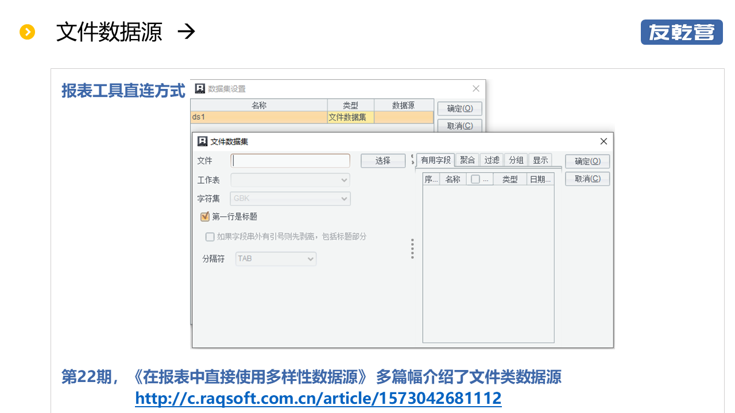Click 确定(O) in 文件数据集 dialog
Screen dimensions: 735x413
587,161
